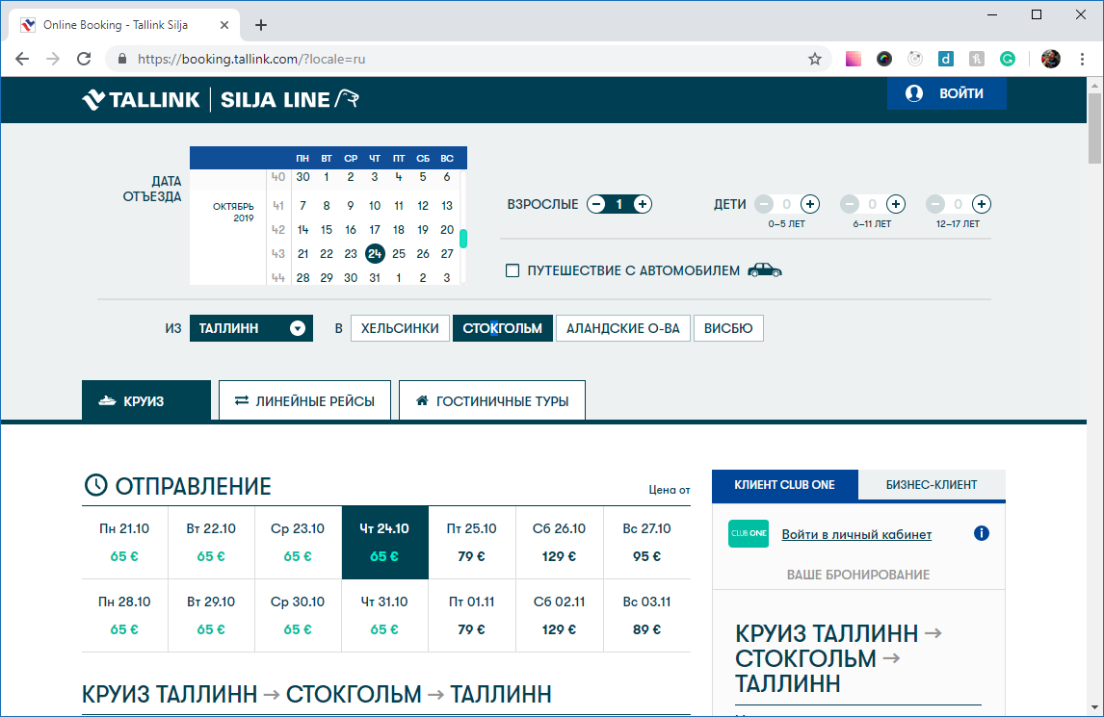Choose departure Вс 27.10 for 95 €

[x=647, y=543]
